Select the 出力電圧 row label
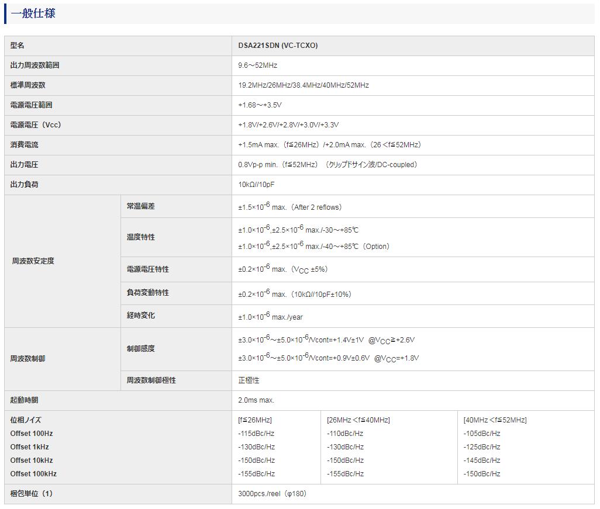Screen dimensions: 600x509 tap(24, 165)
